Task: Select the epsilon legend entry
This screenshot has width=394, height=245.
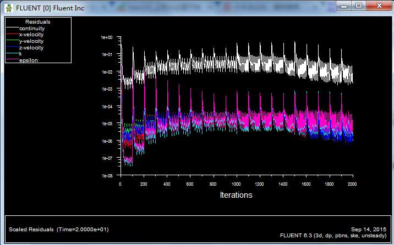Action: click(29, 60)
